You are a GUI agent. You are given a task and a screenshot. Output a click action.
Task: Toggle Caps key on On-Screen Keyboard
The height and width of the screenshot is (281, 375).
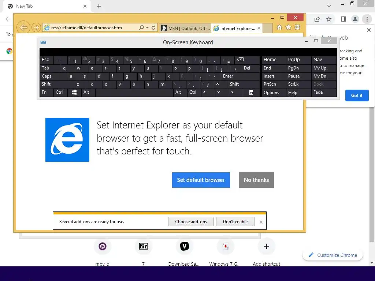[x=53, y=76]
